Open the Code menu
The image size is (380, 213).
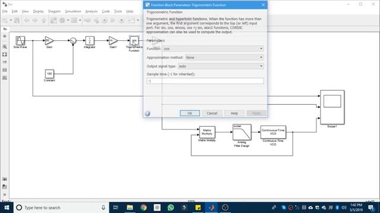(106, 11)
